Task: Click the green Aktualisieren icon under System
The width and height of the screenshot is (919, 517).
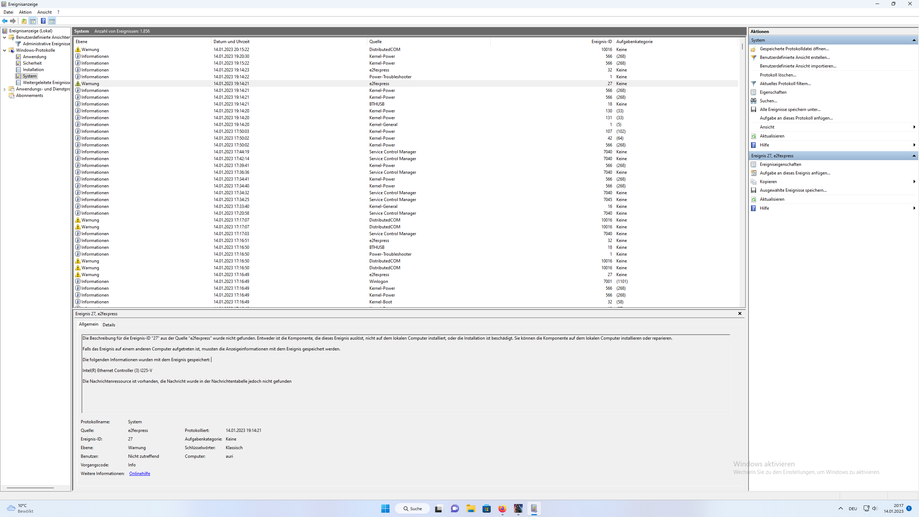Action: pyautogui.click(x=754, y=136)
